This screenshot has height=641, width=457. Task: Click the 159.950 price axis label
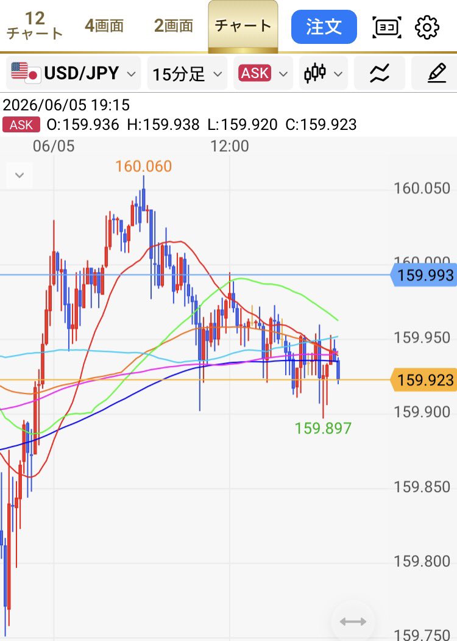point(422,338)
